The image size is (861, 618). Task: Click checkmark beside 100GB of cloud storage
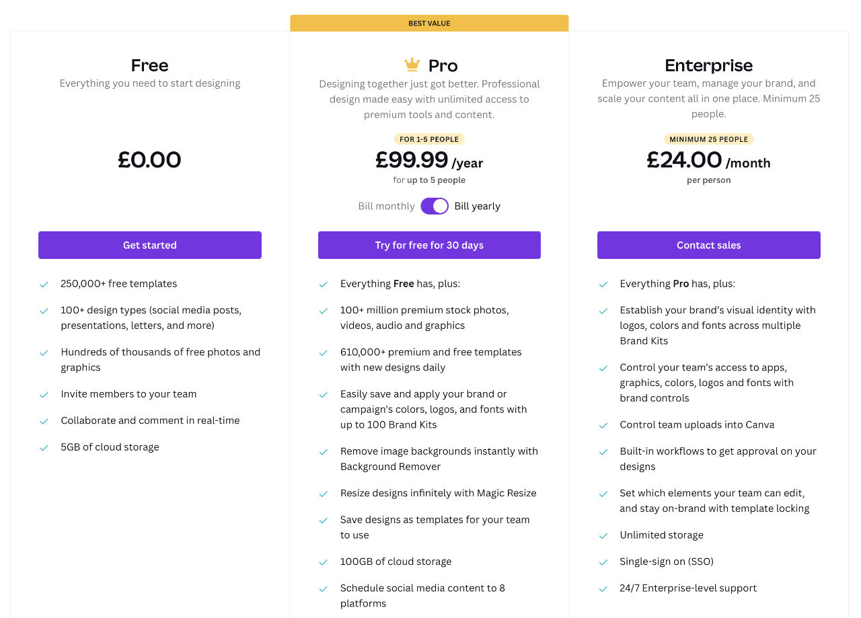tap(324, 562)
